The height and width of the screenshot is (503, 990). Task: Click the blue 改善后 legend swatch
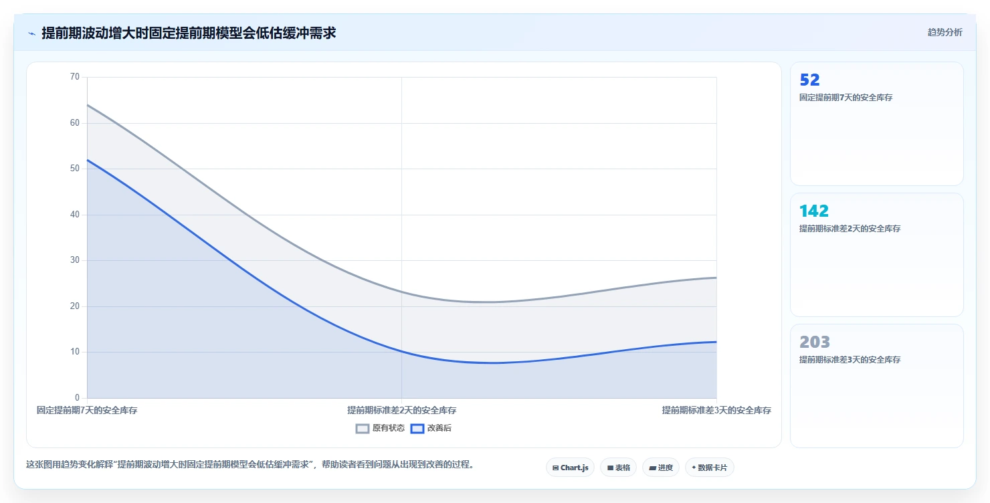(x=417, y=429)
